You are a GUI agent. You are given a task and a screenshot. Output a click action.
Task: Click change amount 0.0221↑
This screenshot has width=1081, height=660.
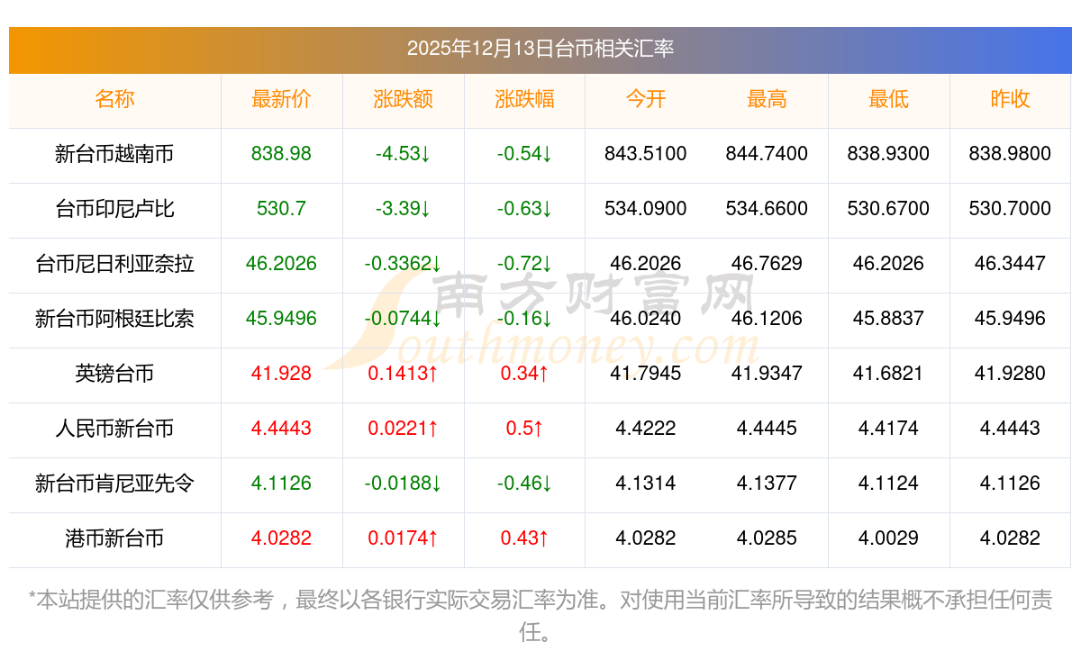click(x=404, y=429)
